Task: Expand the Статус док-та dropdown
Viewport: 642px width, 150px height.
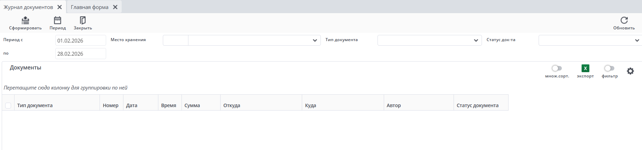Action: pos(637,40)
